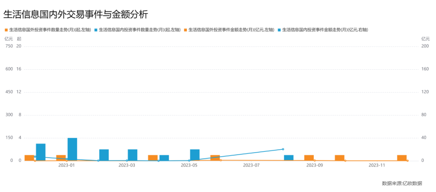Select the peak point of the blue line

point(283,149)
